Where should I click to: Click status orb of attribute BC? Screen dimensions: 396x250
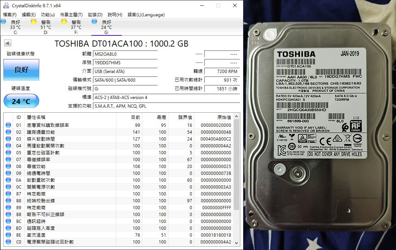(x=8, y=221)
